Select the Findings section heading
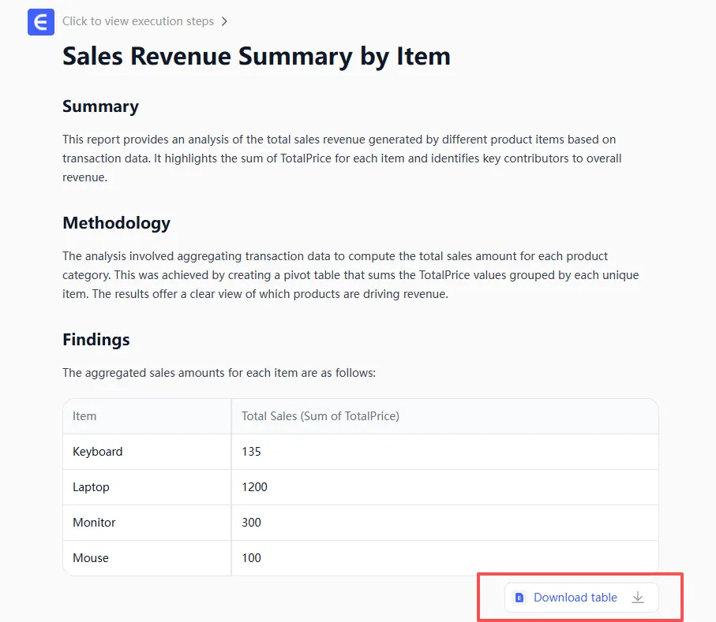Image resolution: width=716 pixels, height=622 pixels. 96,340
